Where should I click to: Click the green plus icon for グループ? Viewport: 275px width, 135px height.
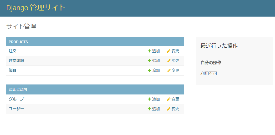149,99
